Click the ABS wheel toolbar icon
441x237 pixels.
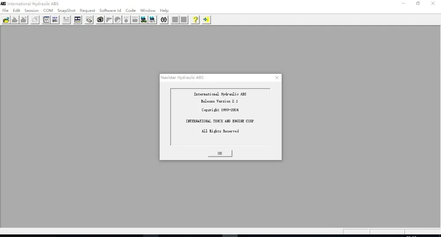click(164, 20)
